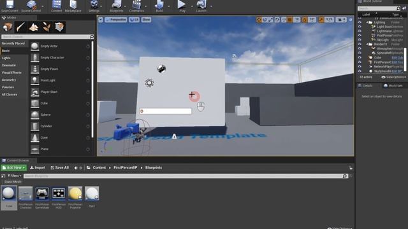This screenshot has height=229, width=408.
Task: Collapse the Lighting folder in outliner
Action: [367, 22]
